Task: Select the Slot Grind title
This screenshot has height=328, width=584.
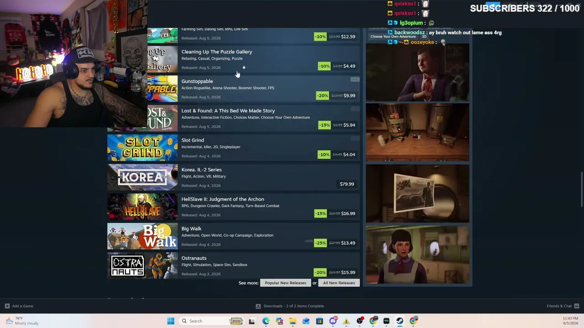Action: point(193,140)
